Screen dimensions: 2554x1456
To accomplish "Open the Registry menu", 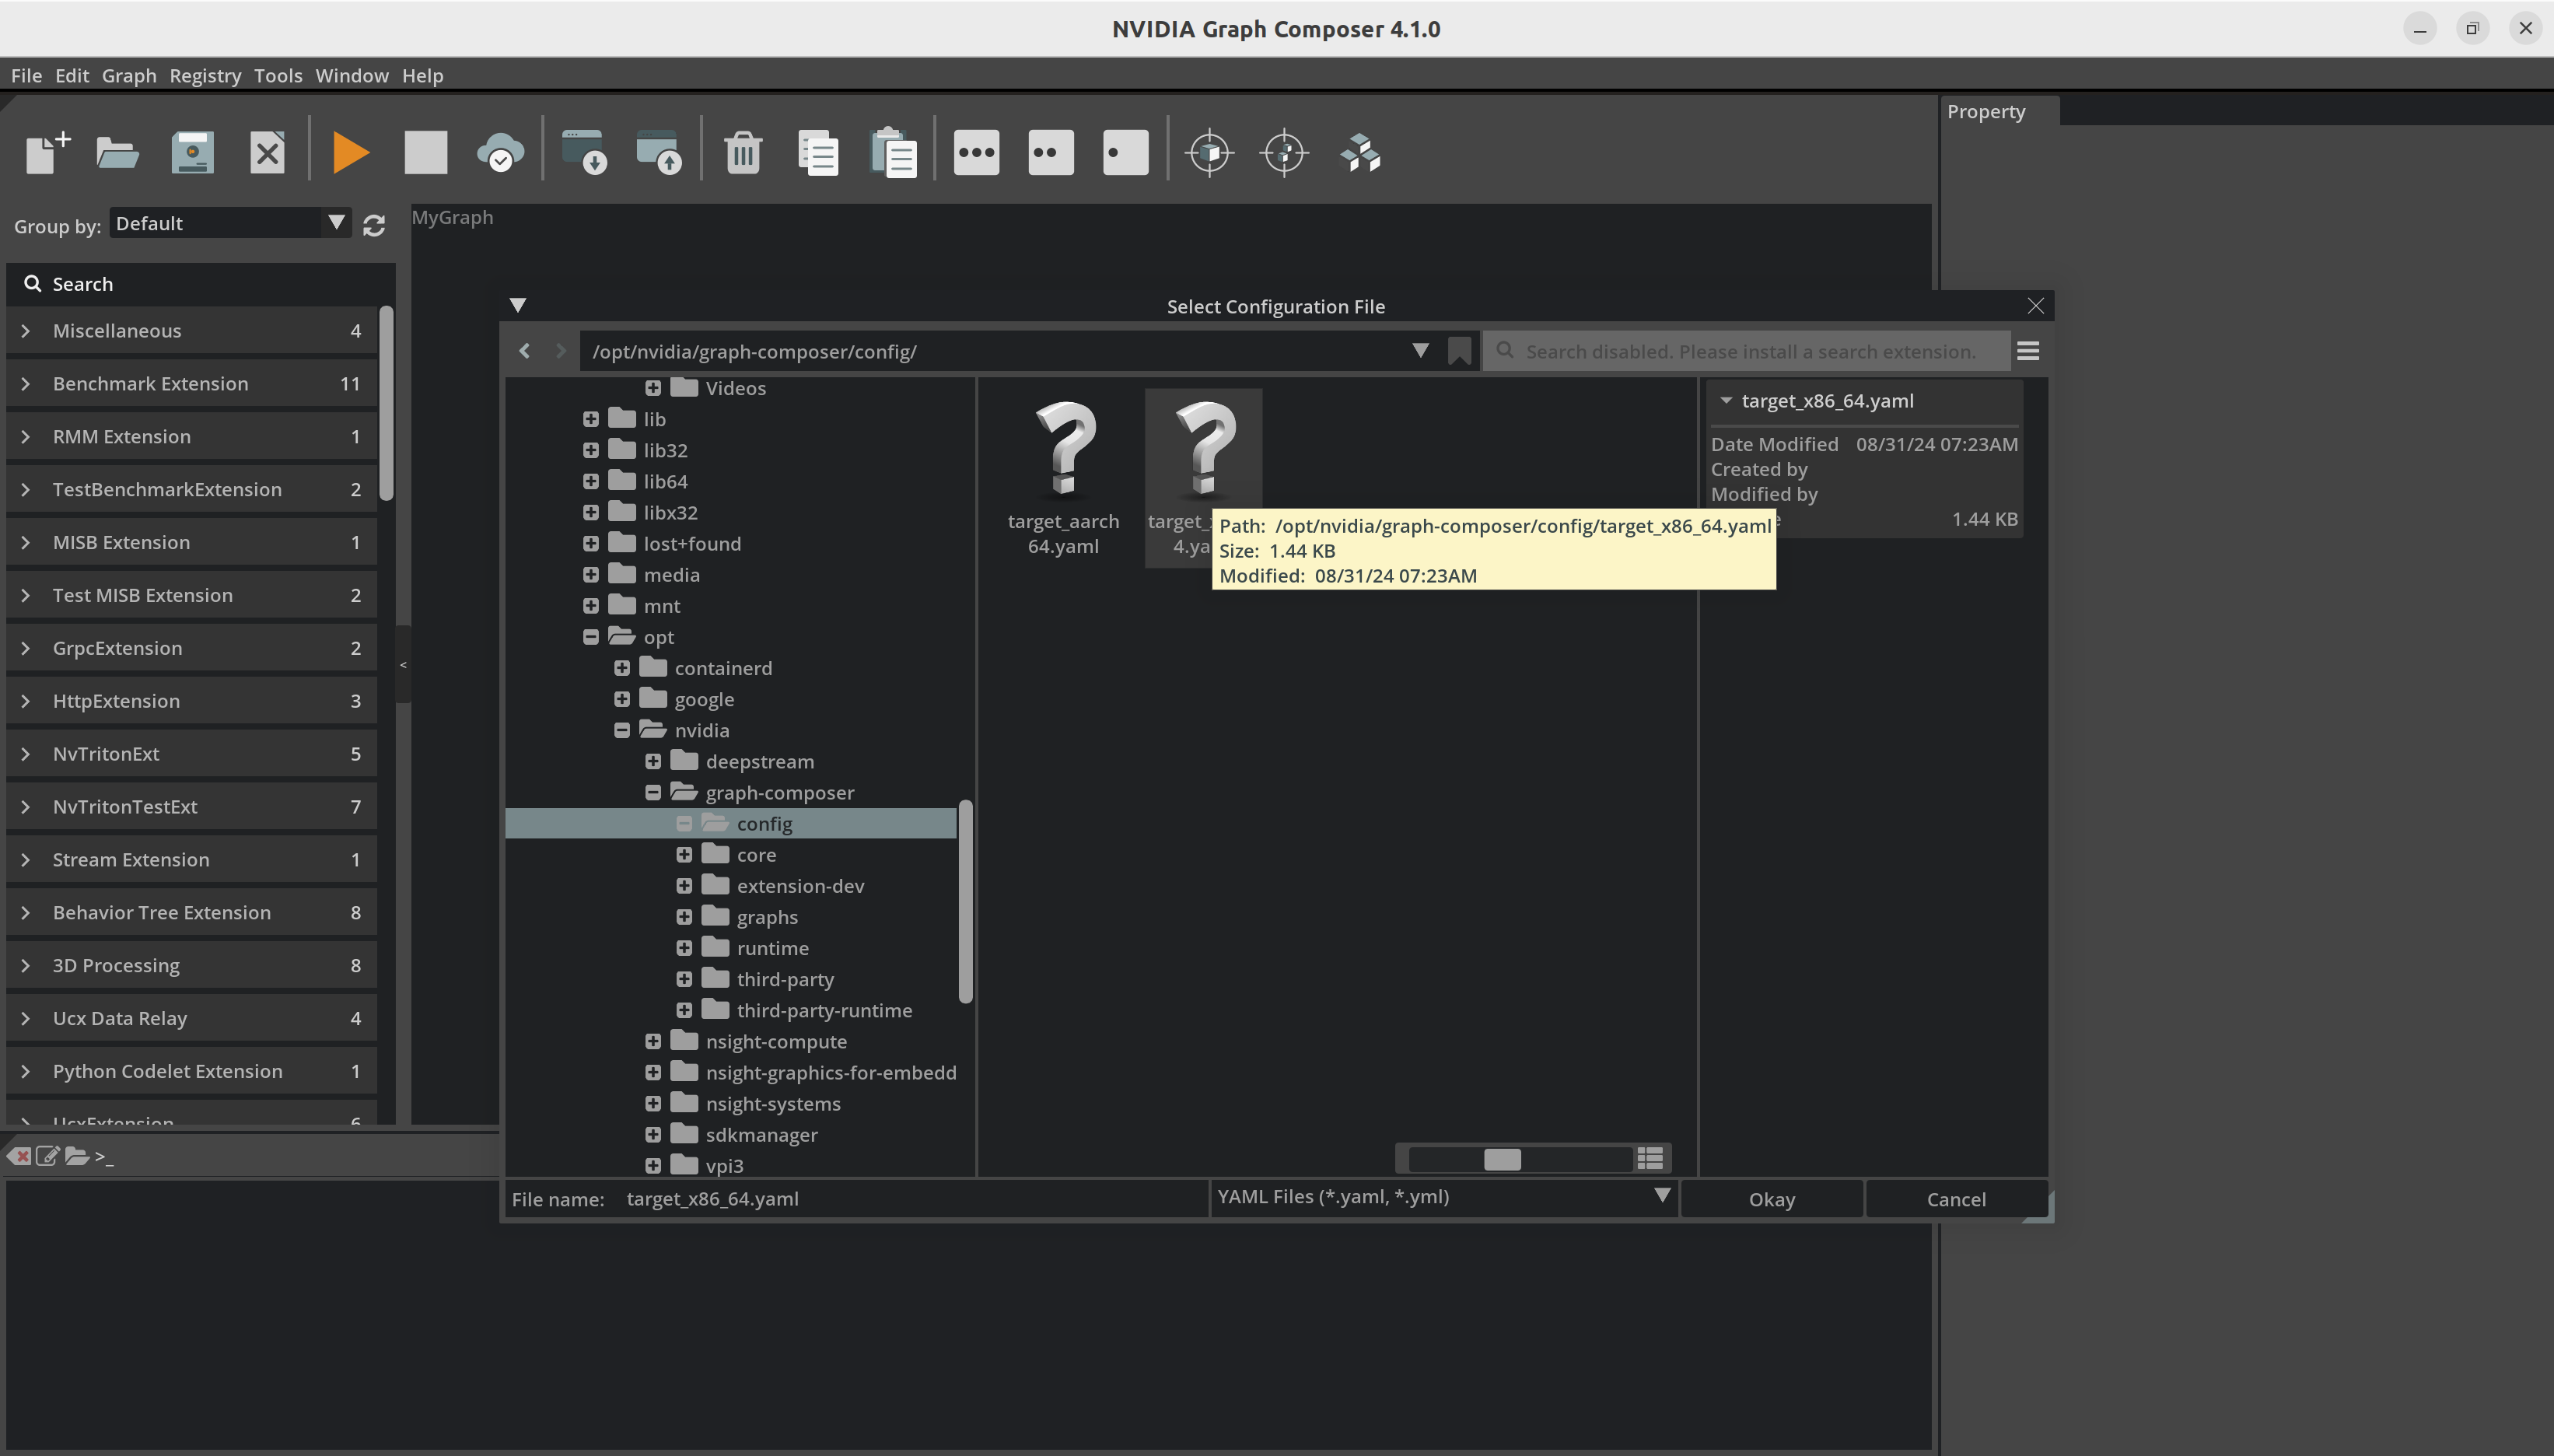I will 205,76.
